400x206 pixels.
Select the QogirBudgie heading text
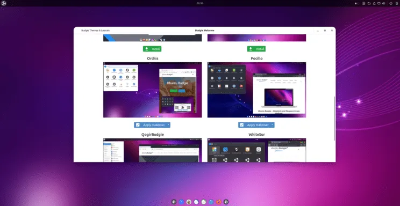pyautogui.click(x=153, y=134)
